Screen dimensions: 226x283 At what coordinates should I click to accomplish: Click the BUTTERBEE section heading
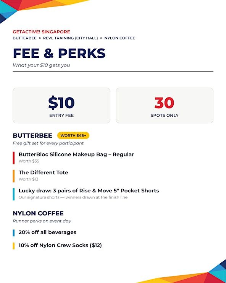(32, 135)
